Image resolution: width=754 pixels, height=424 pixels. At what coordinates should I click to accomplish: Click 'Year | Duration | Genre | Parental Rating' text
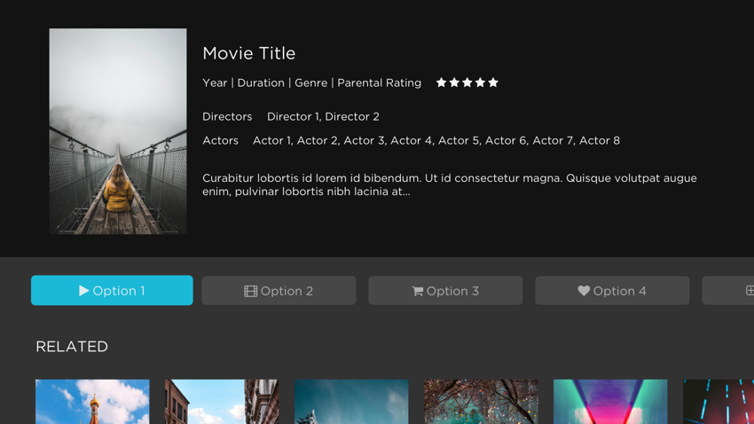(x=311, y=83)
